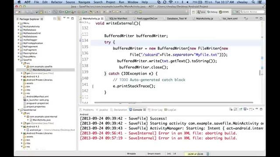Open the Refactor menu
Screen dimensions: 280x157
click(x=56, y=2)
